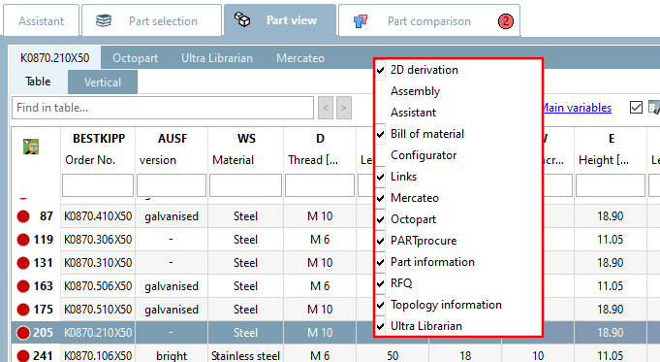Click the filter box under Material
Screen dimensions: 660x362
[246, 185]
